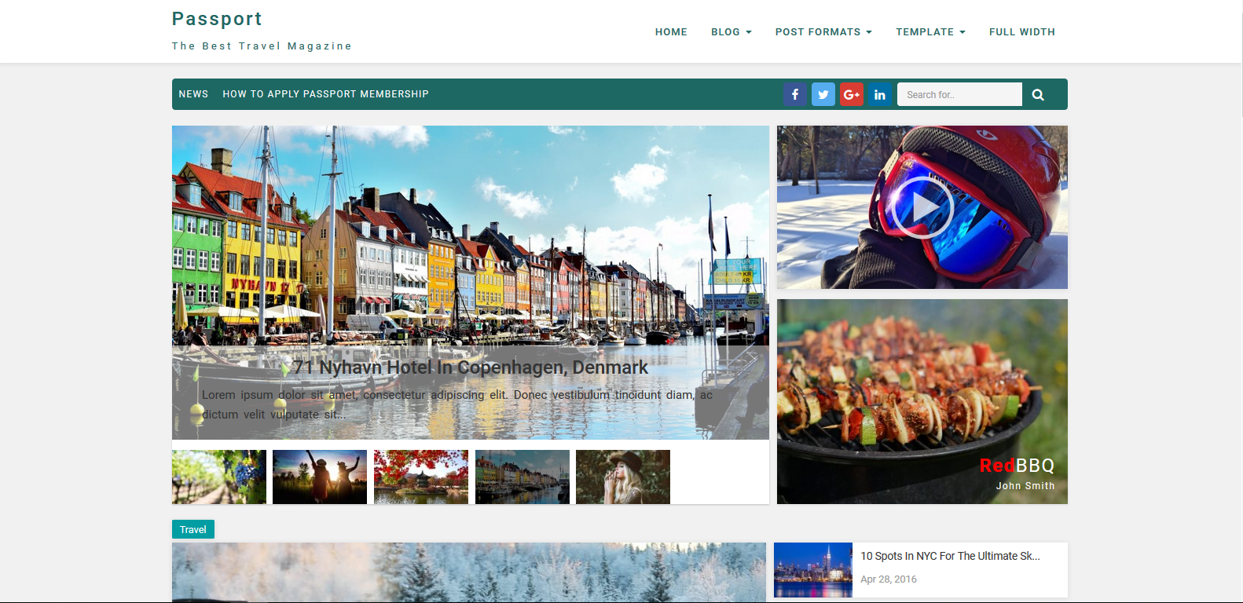1243x603 pixels.
Task: Expand the Template dropdown menu
Action: 929,32
